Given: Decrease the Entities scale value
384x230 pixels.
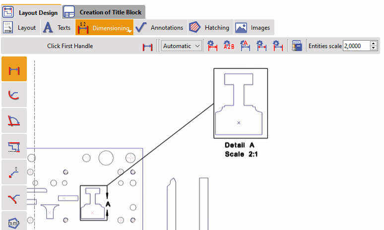Looking at the screenshot, I should point(374,49).
